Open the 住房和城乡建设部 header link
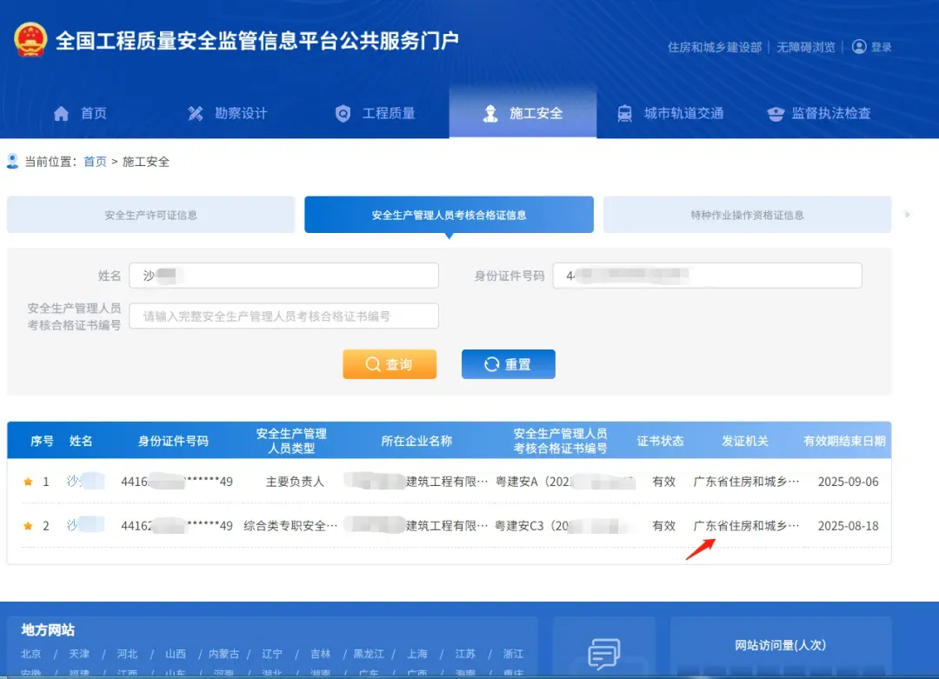Screen dimensions: 939x679 [x=715, y=47]
